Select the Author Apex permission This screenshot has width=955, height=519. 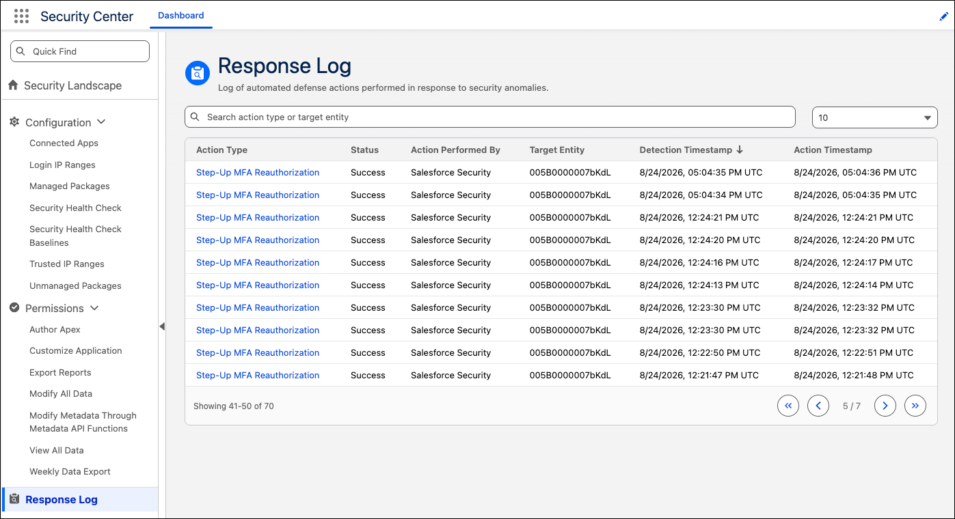(x=55, y=329)
